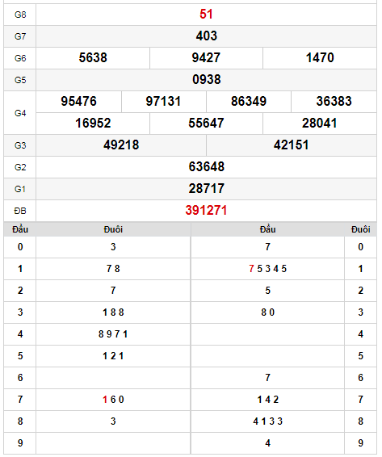382x457 pixels.
Task: Select the head digits '7 5 3 4 5' cell
Action: pos(267,269)
